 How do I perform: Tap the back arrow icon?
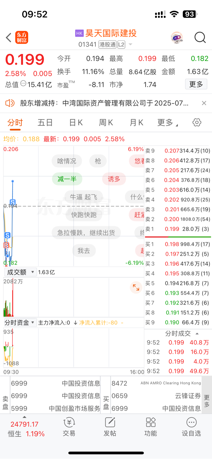pyautogui.click(x=9, y=38)
